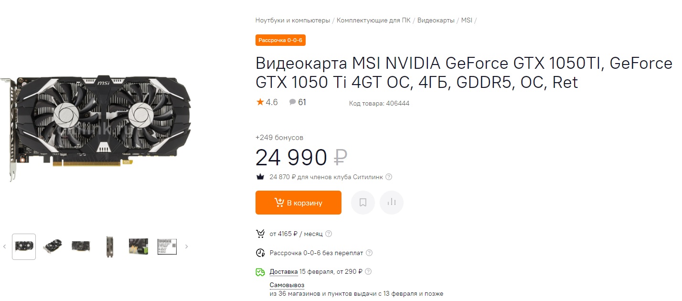
Task: Open reviews via the comment bubble icon
Action: 293,102
